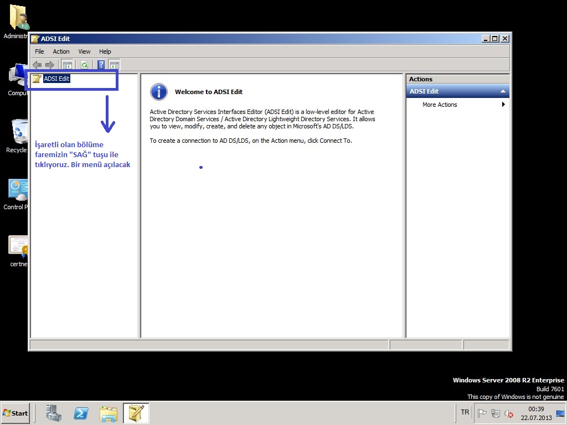
Task: Click the Show Desktop button in the tray
Action: click(560, 413)
